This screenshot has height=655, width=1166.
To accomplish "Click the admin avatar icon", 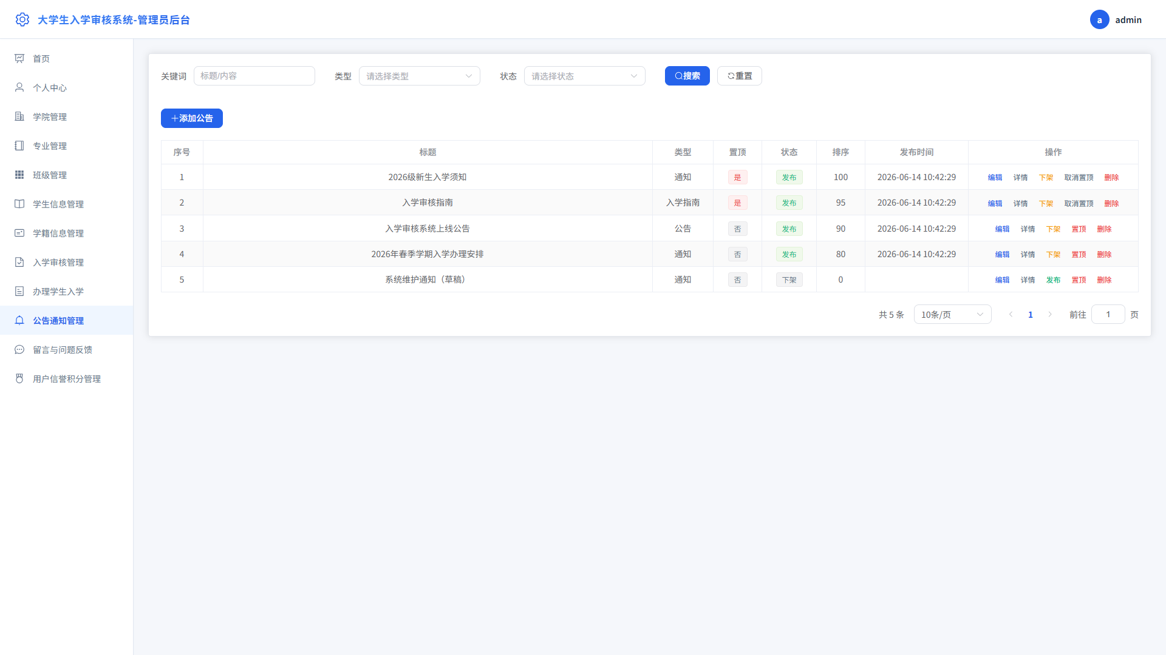I will tap(1099, 19).
